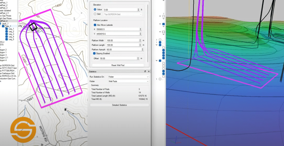Uncheck the Leg_4 checkbox in the tree
The image size is (284, 146).
[7, 36]
